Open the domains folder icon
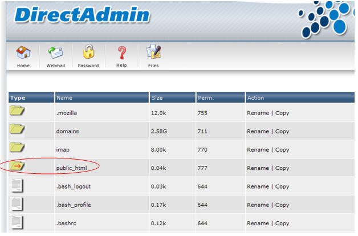The height and width of the screenshot is (236, 358). pyautogui.click(x=17, y=129)
